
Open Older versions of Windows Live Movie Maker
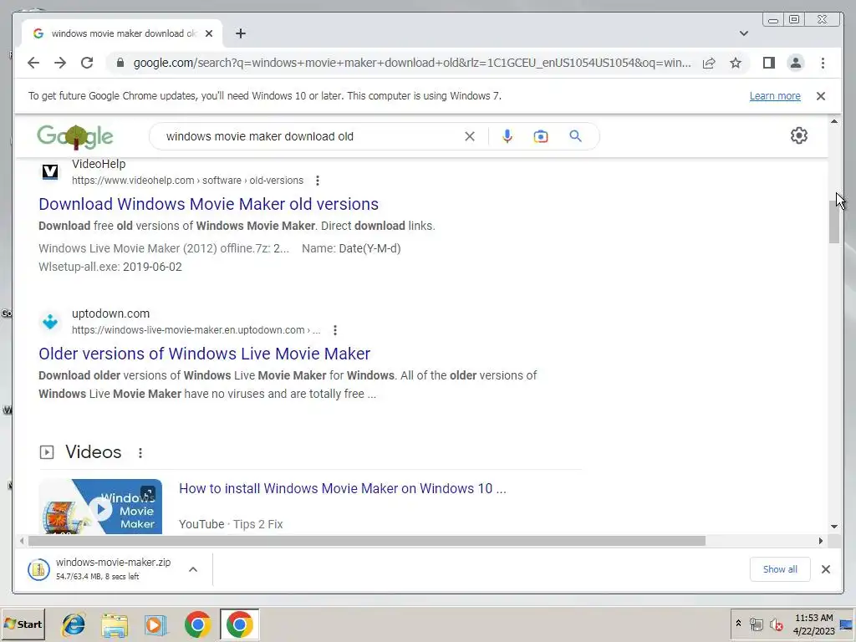[x=204, y=354]
